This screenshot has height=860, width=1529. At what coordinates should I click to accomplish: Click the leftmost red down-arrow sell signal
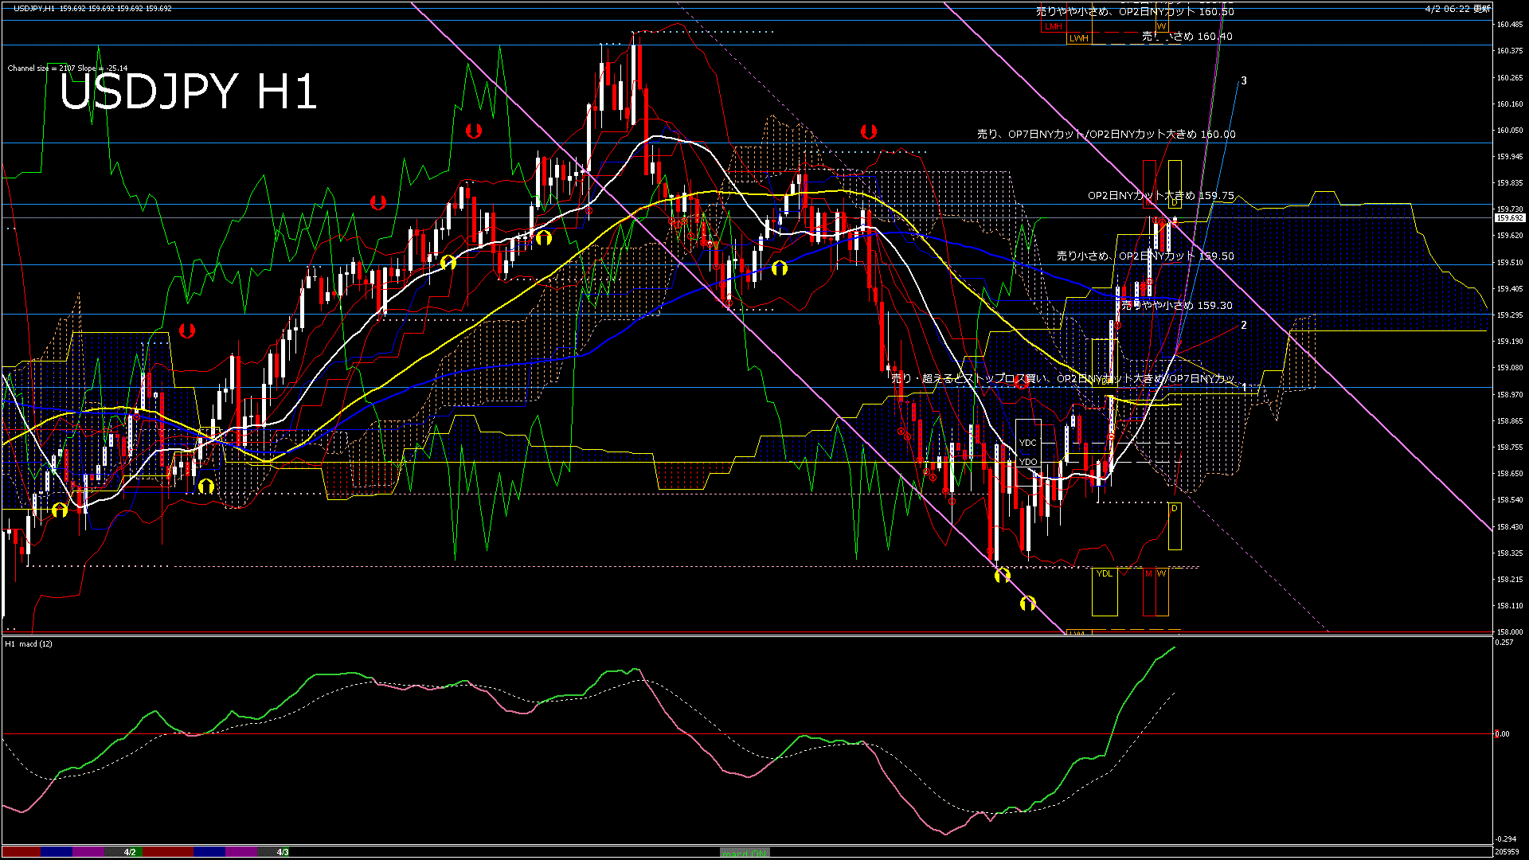pos(187,330)
